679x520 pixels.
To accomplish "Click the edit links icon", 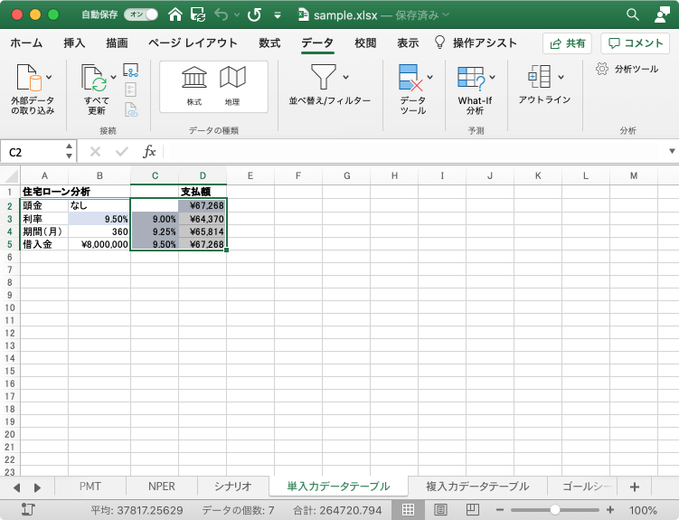I will point(131,109).
